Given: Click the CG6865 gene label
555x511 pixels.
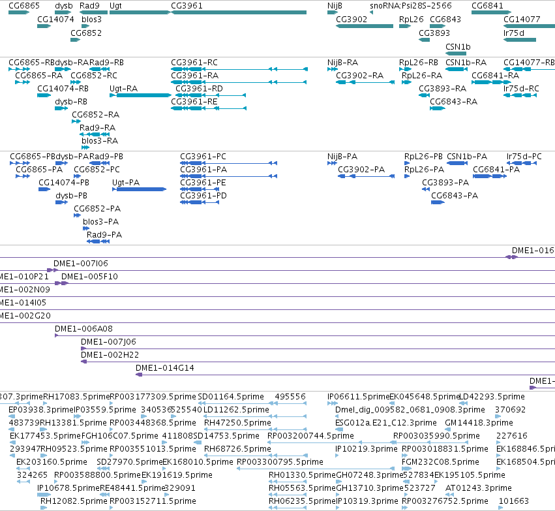Looking at the screenshot, I should click(x=24, y=6).
